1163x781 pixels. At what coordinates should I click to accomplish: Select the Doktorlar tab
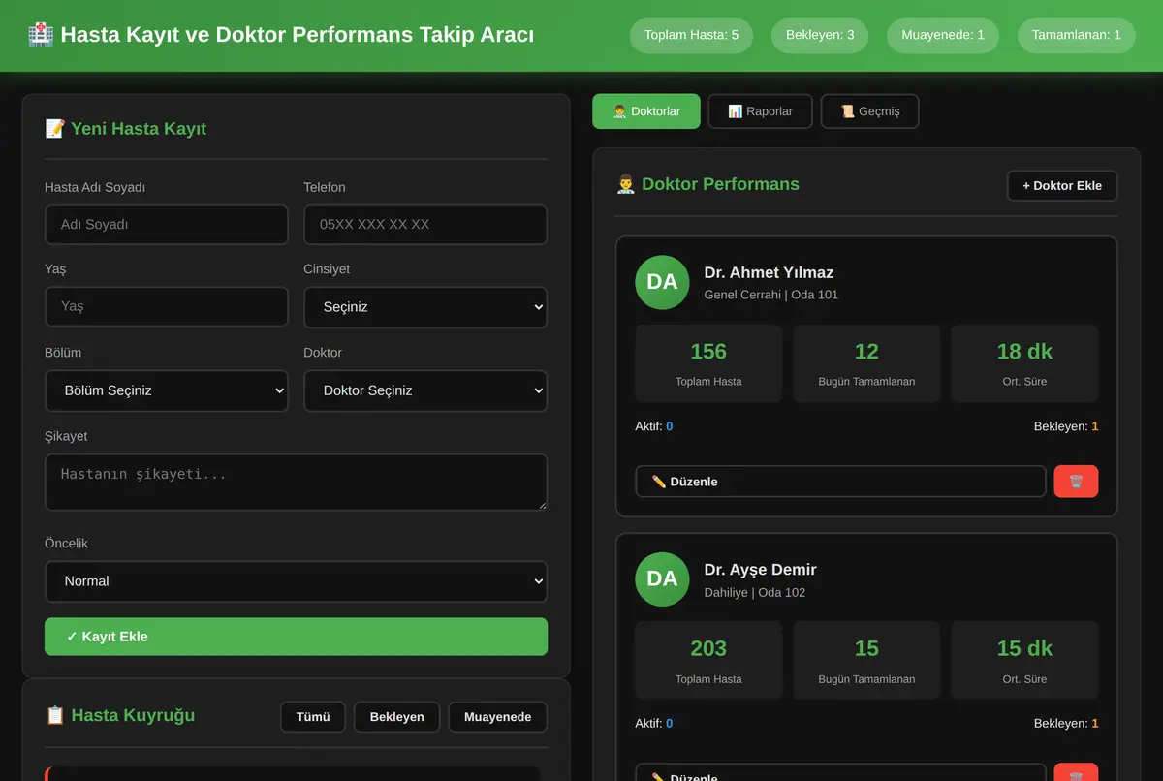click(646, 111)
